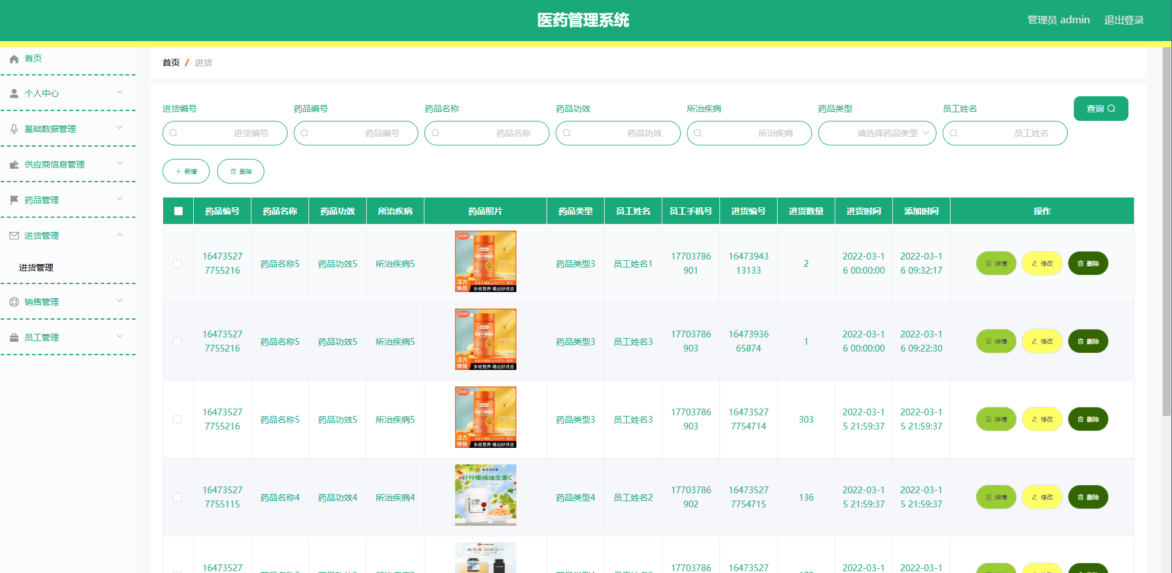
Task: Click the envelope icon beside 进货管理
Action: pyautogui.click(x=13, y=235)
